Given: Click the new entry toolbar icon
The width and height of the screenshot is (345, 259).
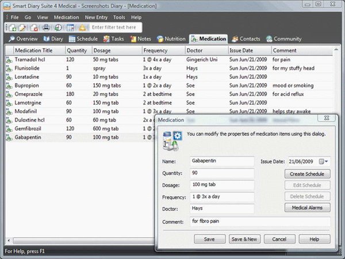Looking at the screenshot, I should 13,28.
